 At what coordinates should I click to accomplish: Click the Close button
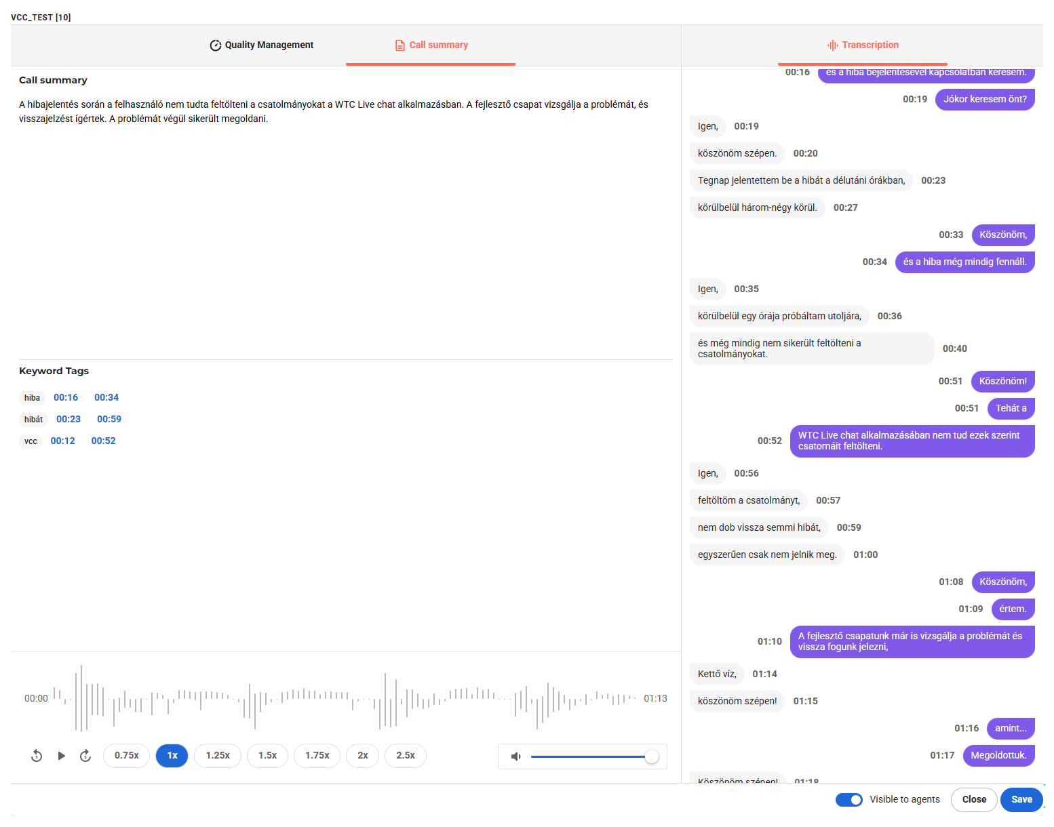click(974, 800)
